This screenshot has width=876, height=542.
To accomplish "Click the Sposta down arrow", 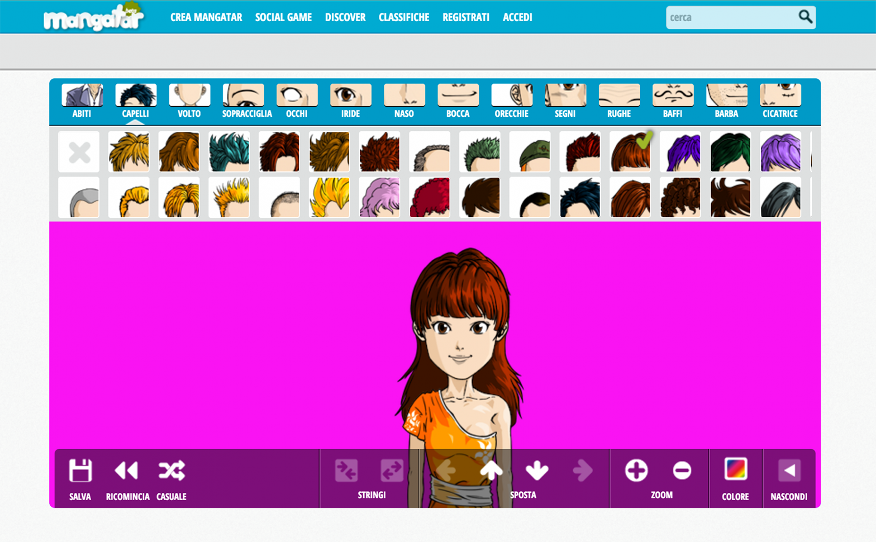I will pyautogui.click(x=537, y=470).
